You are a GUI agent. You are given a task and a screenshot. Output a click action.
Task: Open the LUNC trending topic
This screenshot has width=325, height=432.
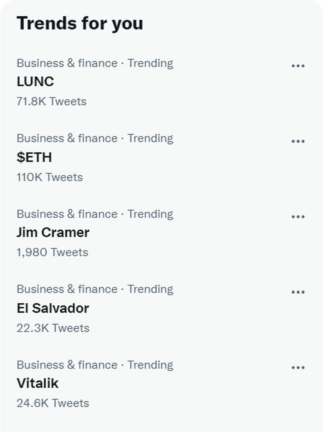35,82
